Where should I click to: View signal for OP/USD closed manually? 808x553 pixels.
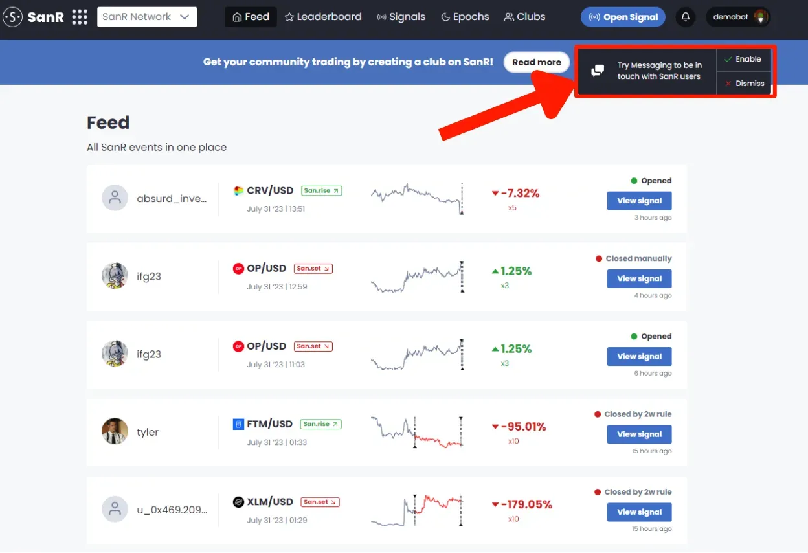(639, 278)
